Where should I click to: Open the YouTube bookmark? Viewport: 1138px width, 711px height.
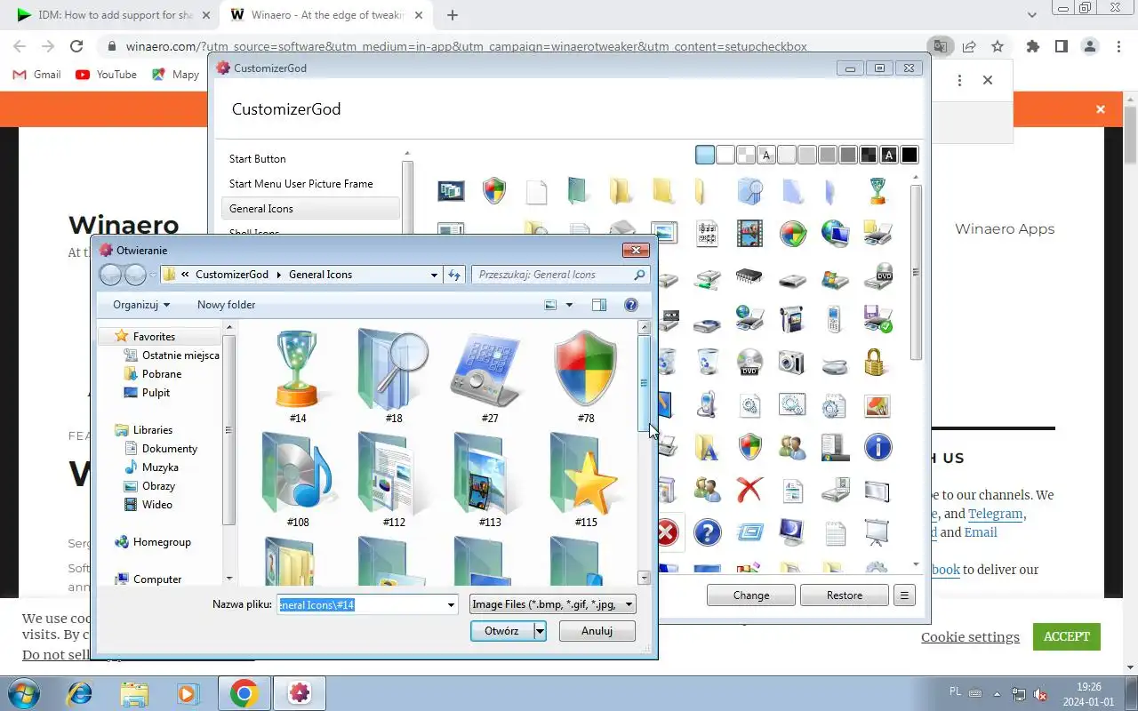(107, 75)
